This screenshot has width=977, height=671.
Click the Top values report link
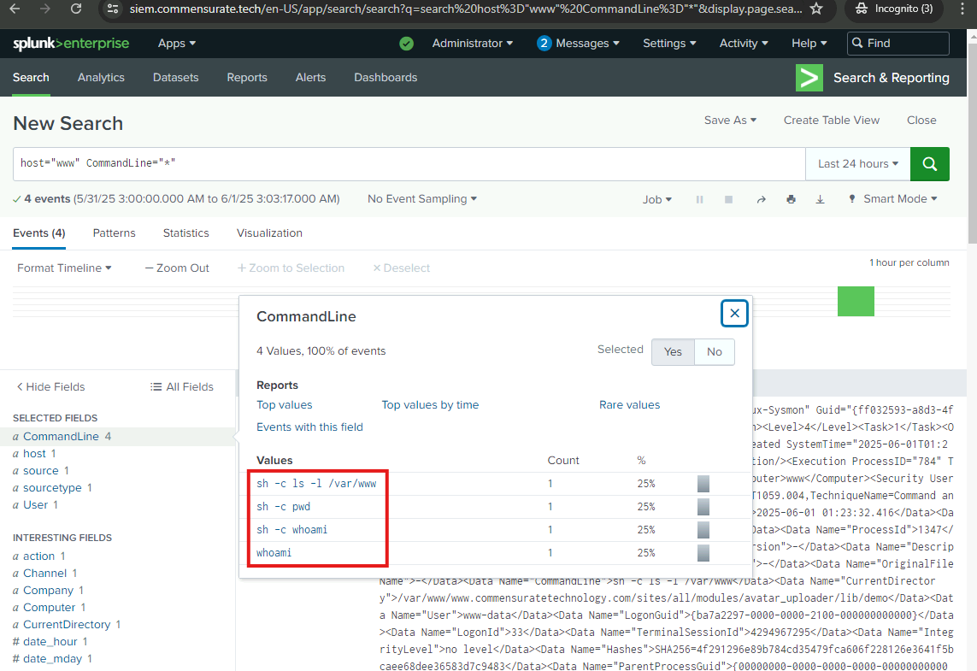[x=285, y=405]
